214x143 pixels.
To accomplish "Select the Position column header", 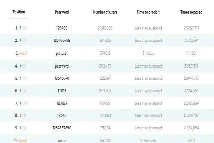I will (x=19, y=12).
